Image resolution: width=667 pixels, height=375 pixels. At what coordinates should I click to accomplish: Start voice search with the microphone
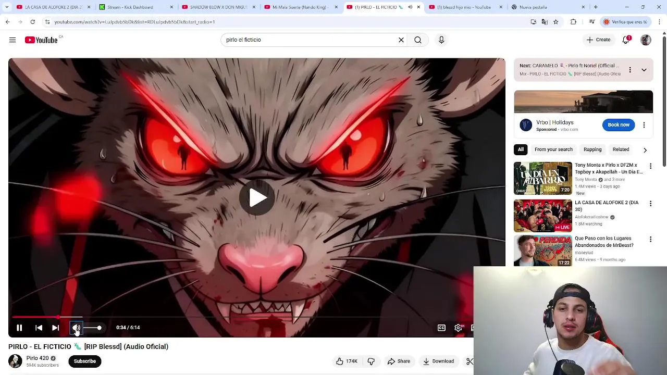(x=441, y=40)
